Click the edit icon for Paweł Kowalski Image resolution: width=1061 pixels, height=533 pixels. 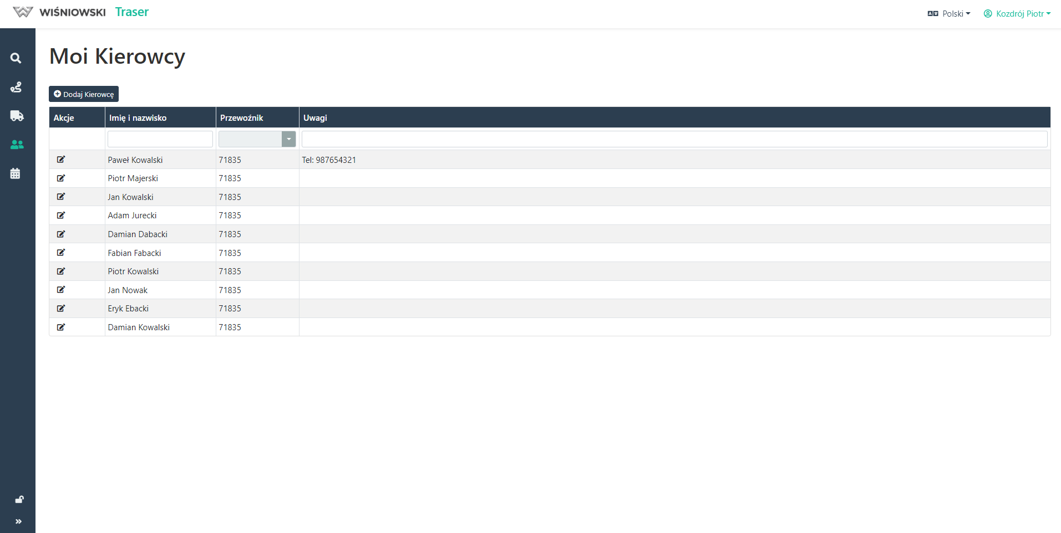point(61,160)
